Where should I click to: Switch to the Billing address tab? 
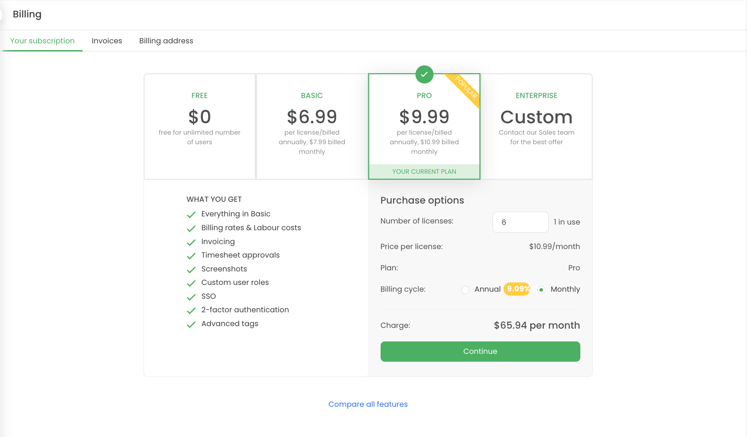(x=166, y=41)
